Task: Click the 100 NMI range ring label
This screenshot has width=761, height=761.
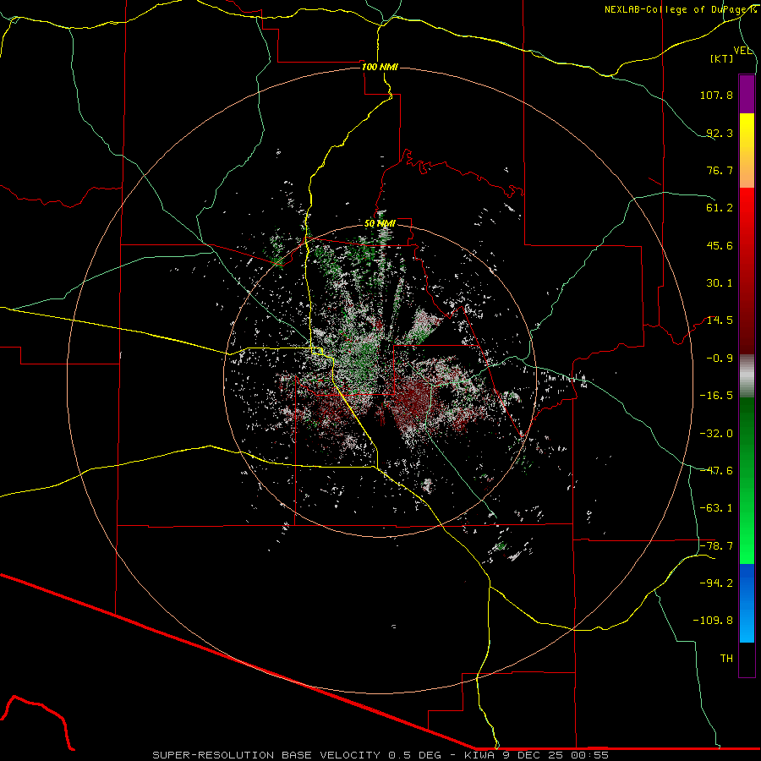Action: pyautogui.click(x=380, y=67)
